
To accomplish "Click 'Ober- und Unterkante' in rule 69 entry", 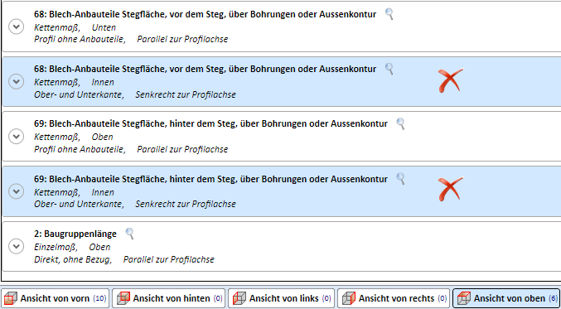I will [79, 205].
